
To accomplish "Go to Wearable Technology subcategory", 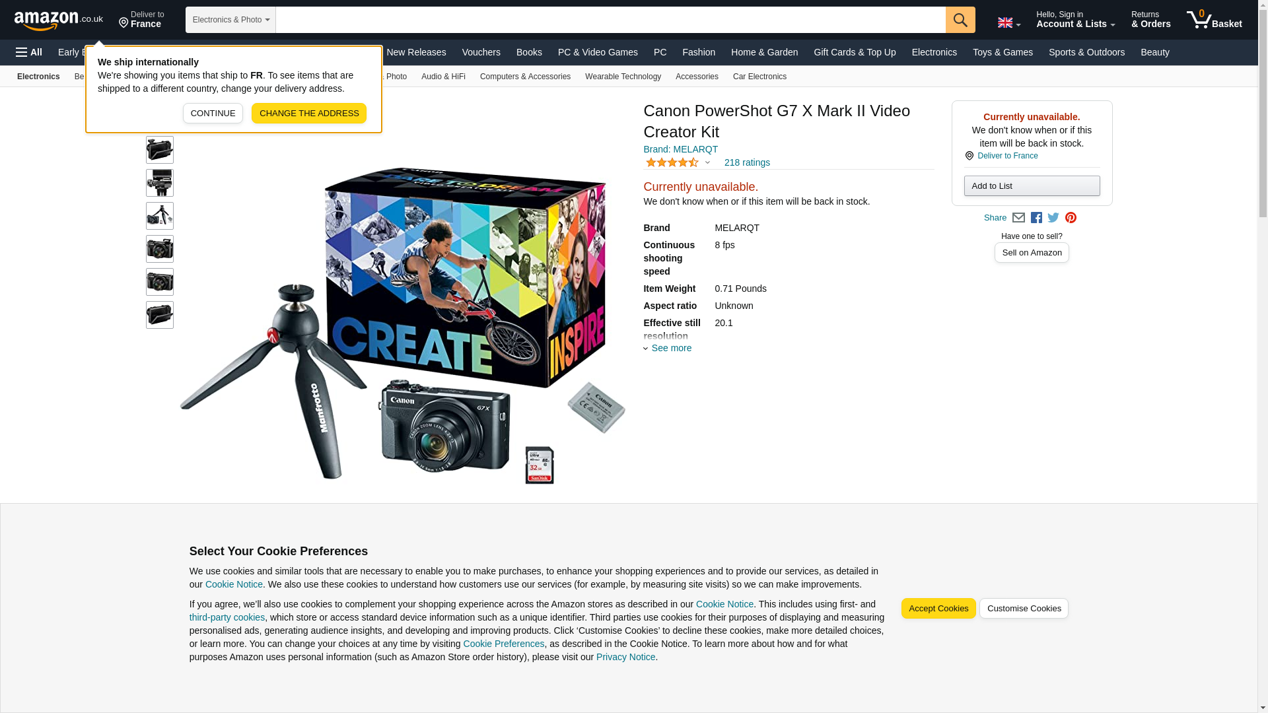I will pos(623,77).
